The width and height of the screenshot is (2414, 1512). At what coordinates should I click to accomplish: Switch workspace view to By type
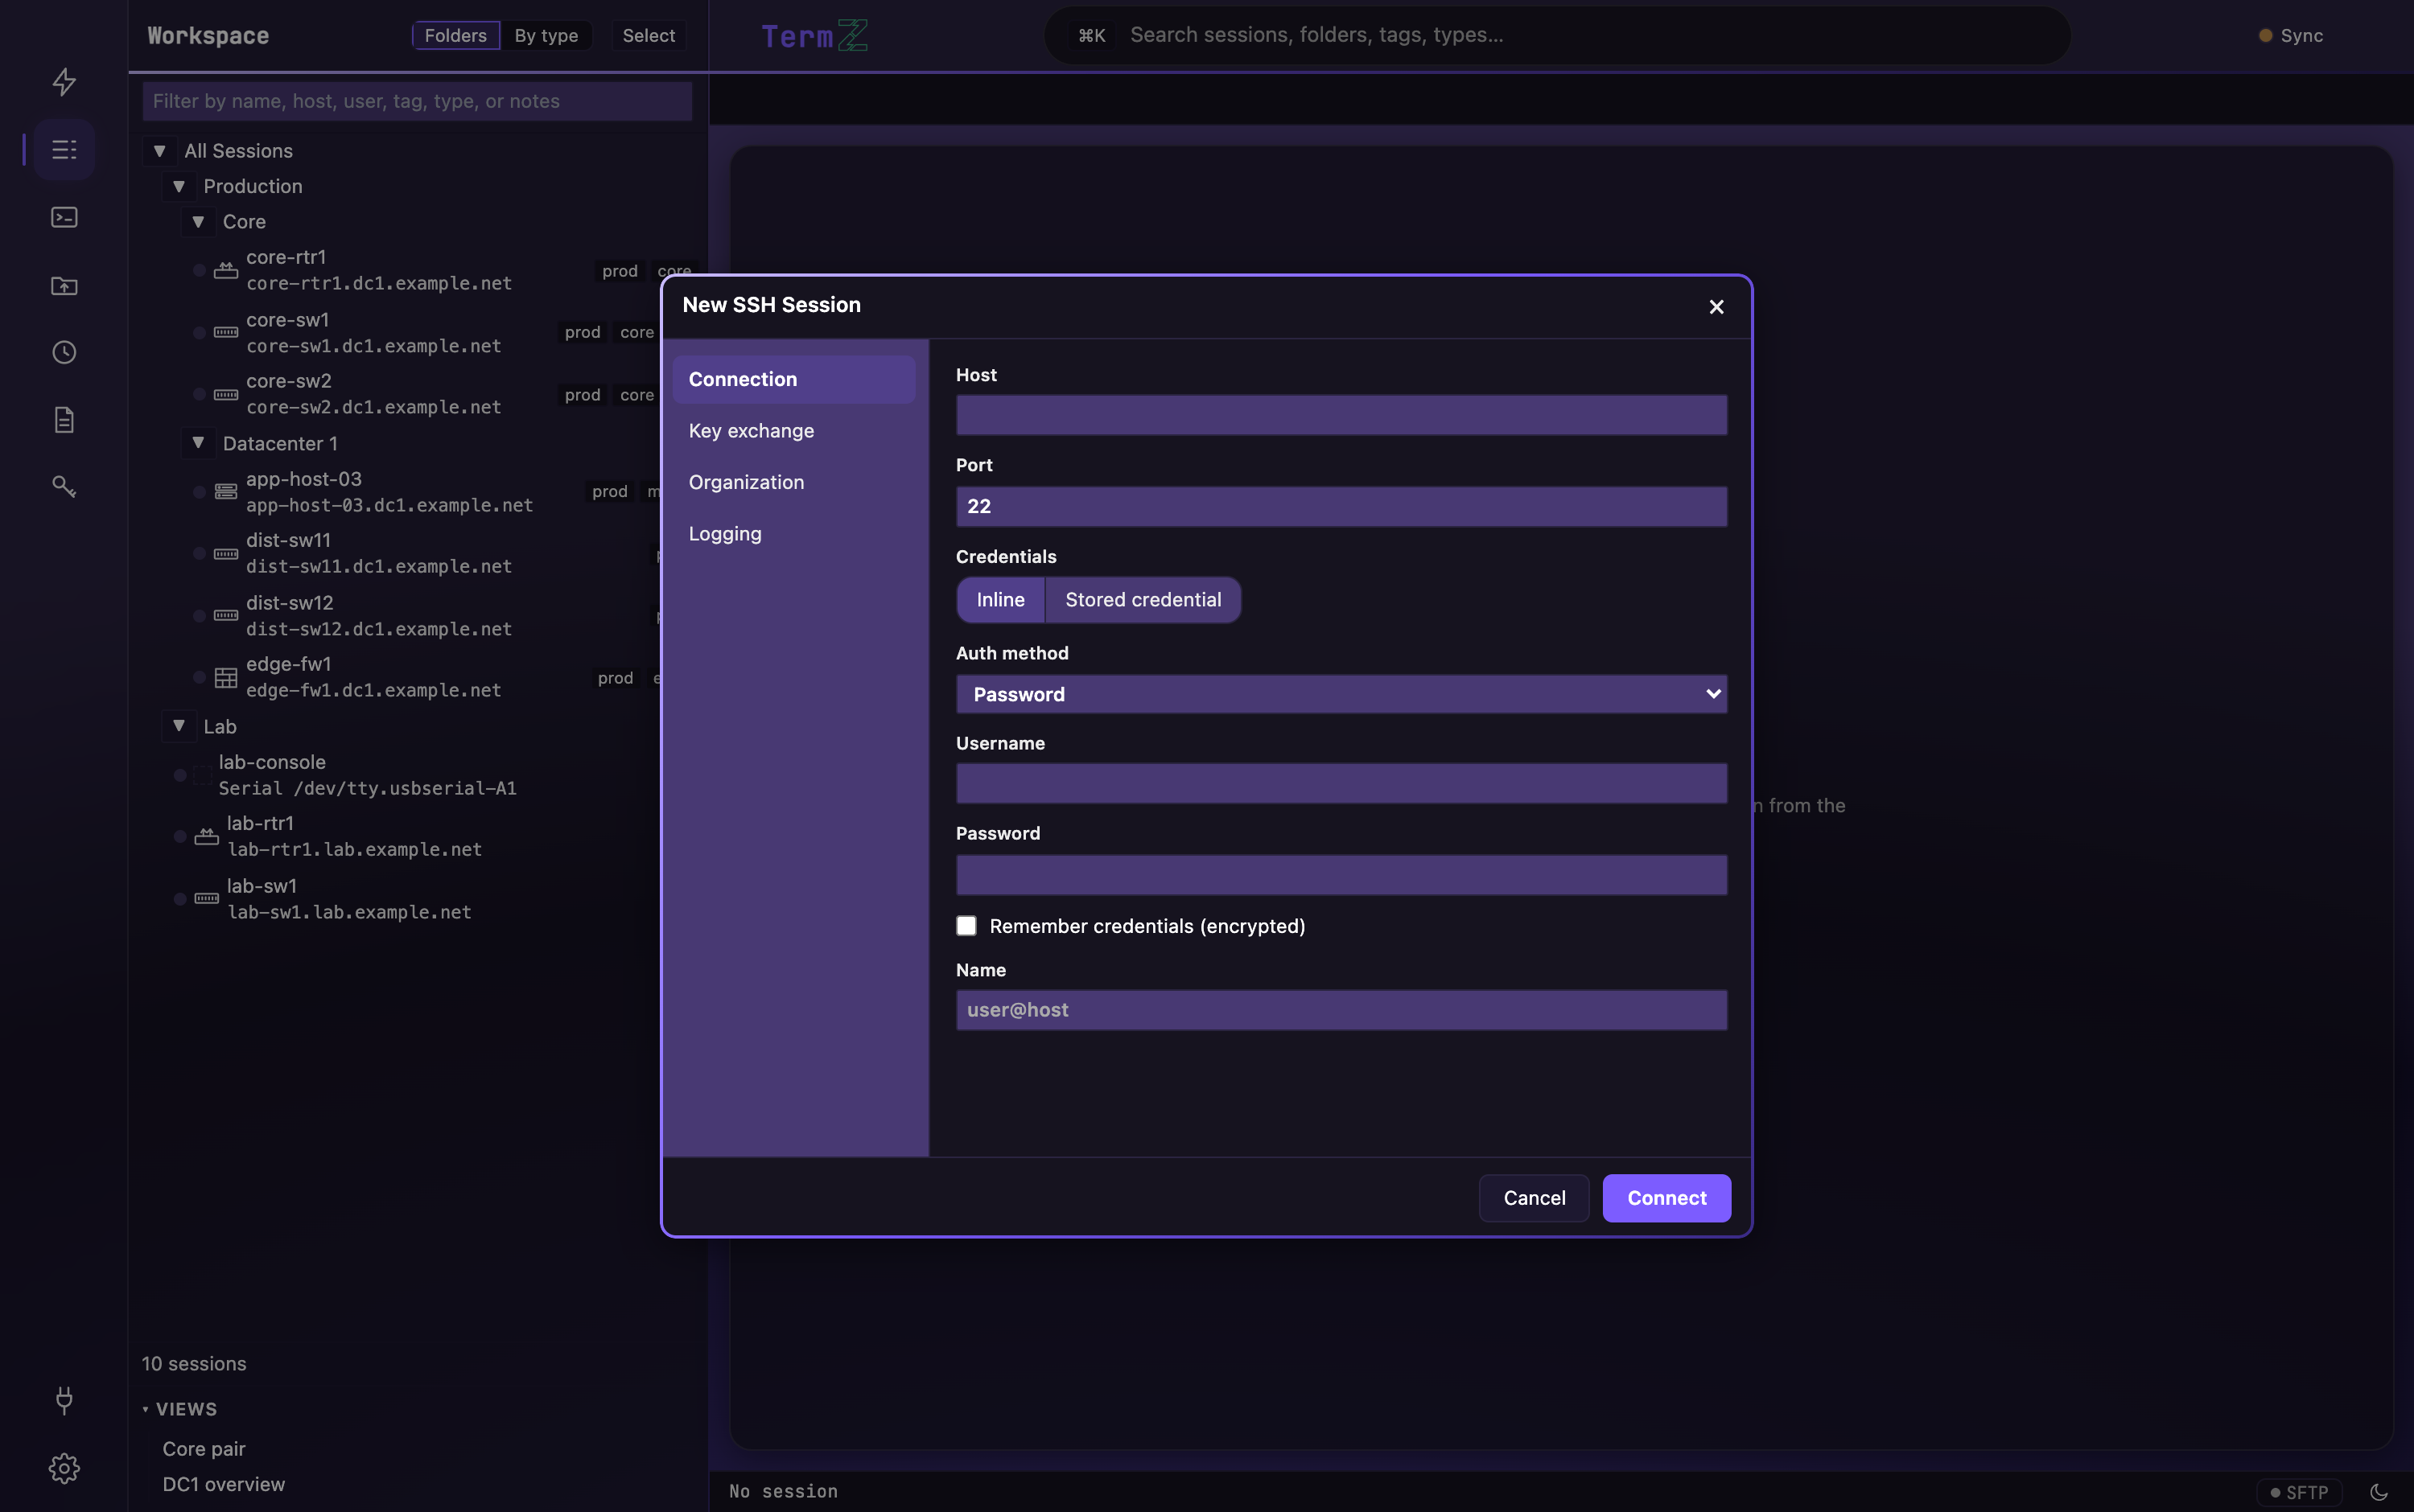[x=546, y=35]
